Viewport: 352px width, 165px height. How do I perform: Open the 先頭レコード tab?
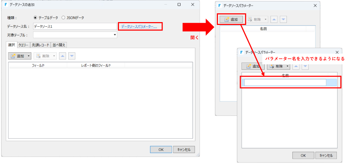click(x=40, y=45)
